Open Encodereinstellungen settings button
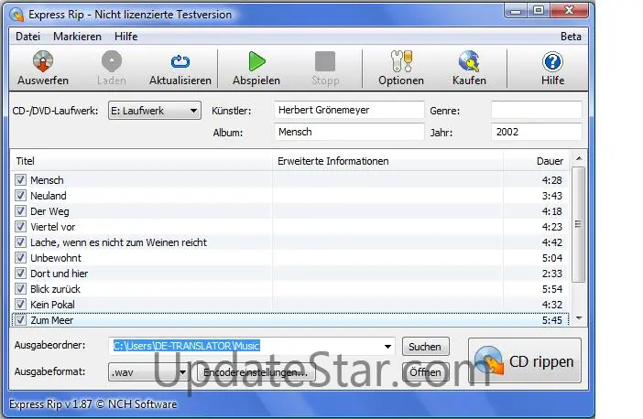 (256, 372)
